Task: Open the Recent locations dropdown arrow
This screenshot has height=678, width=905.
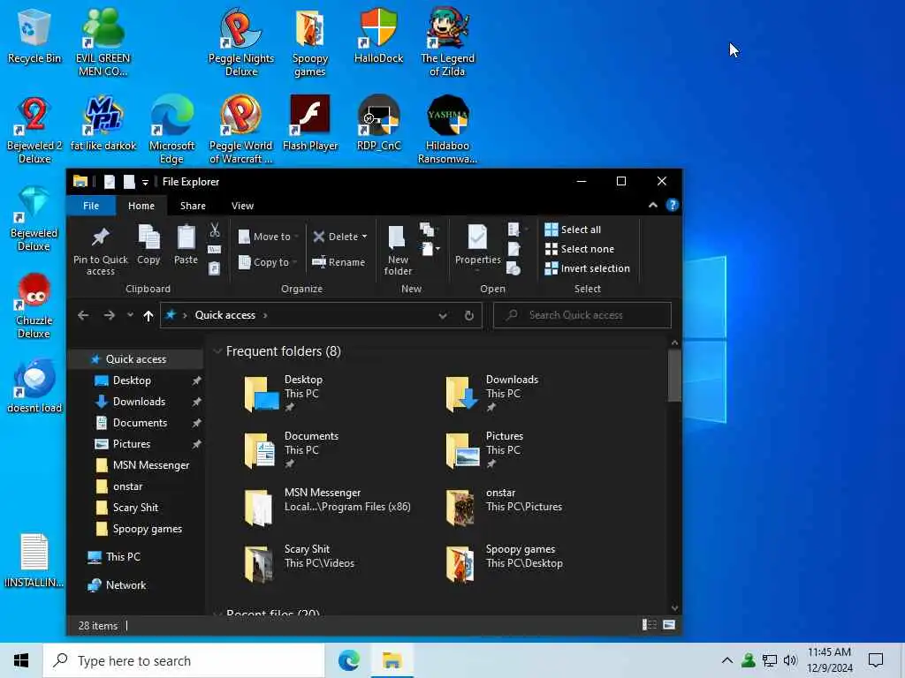Action: [130, 315]
